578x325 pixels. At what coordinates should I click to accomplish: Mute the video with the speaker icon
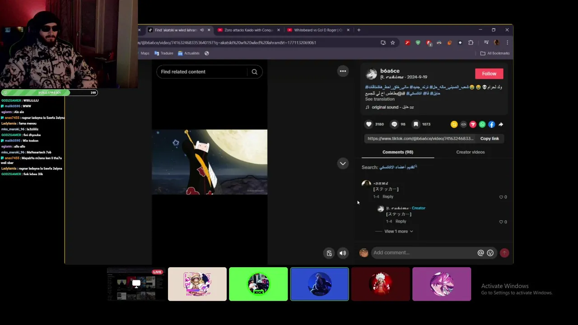tap(343, 253)
